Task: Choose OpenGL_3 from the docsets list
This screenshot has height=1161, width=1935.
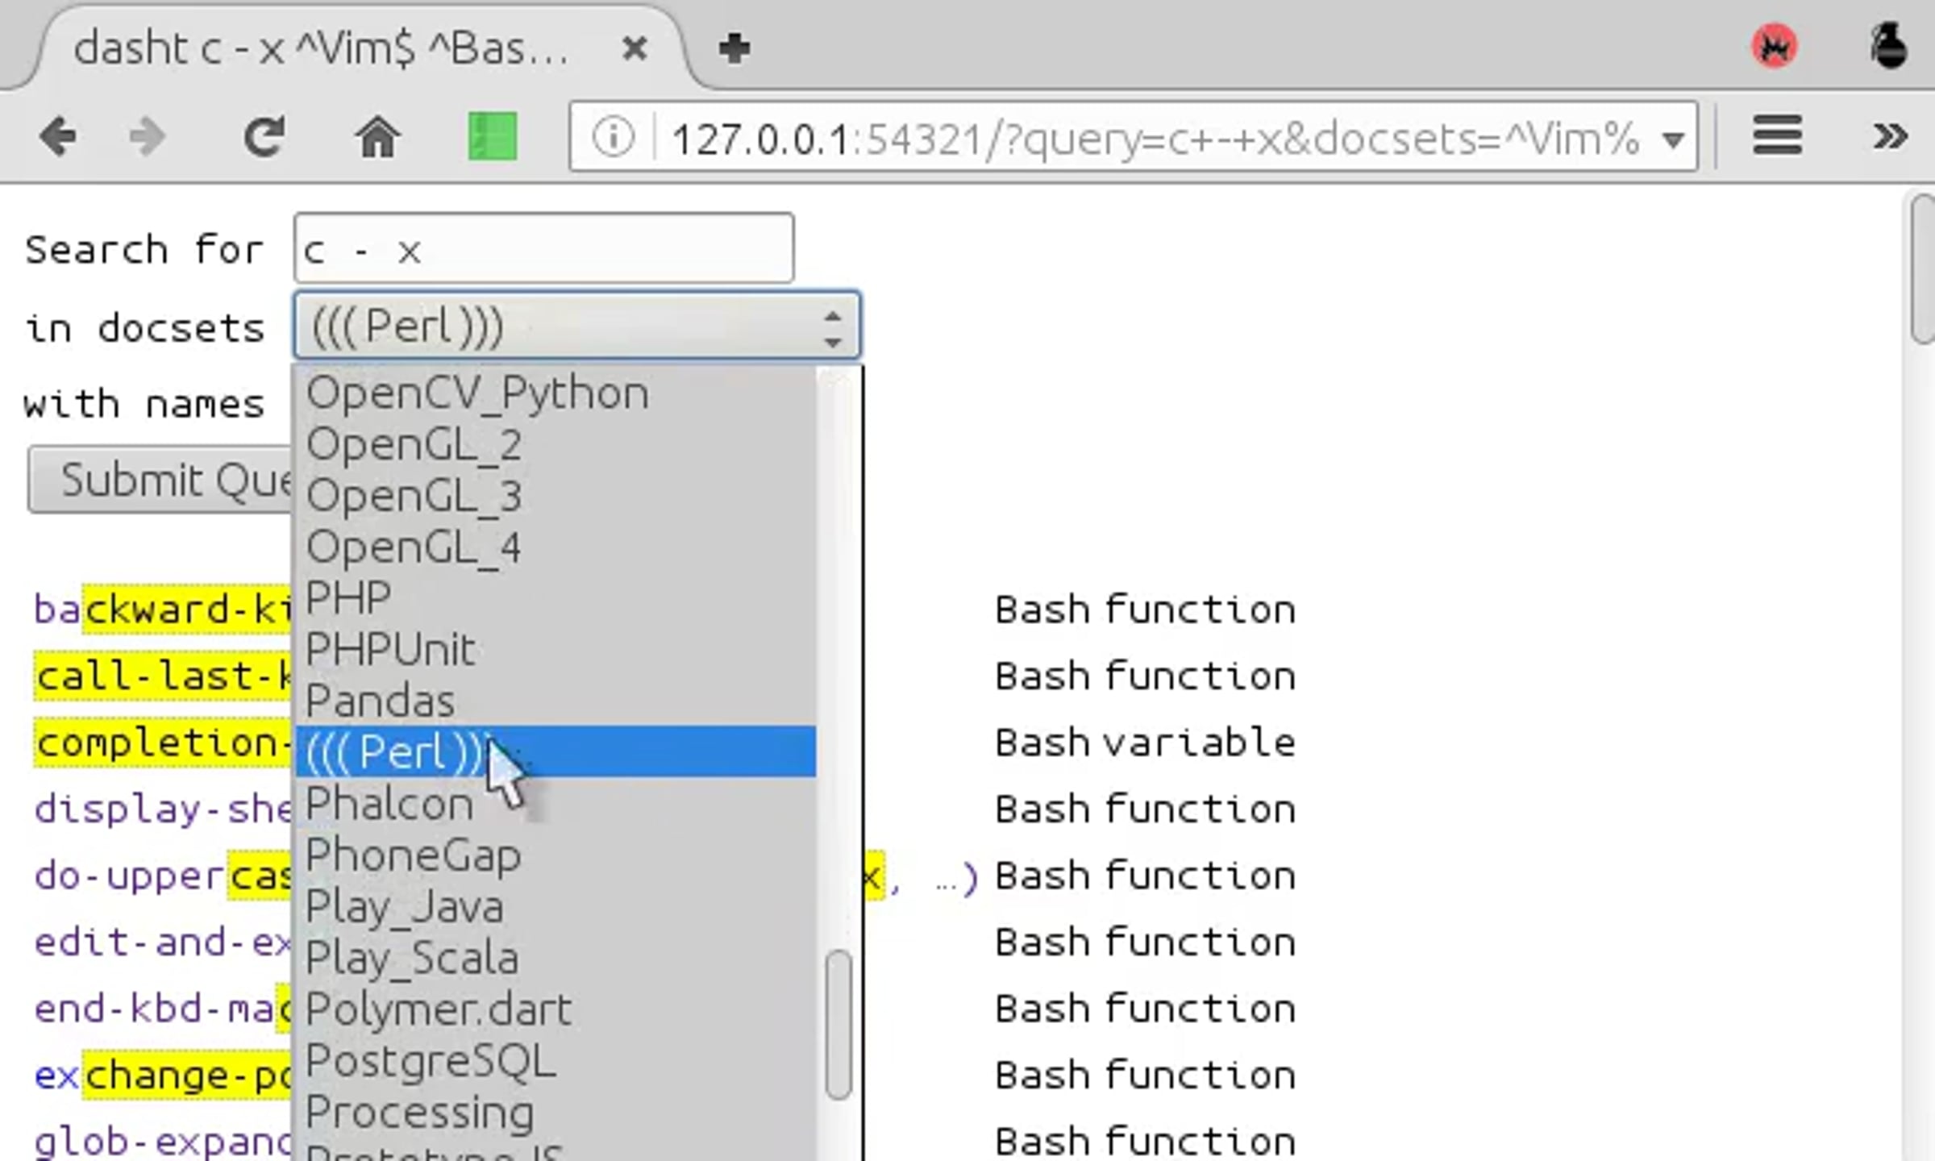Action: point(556,496)
